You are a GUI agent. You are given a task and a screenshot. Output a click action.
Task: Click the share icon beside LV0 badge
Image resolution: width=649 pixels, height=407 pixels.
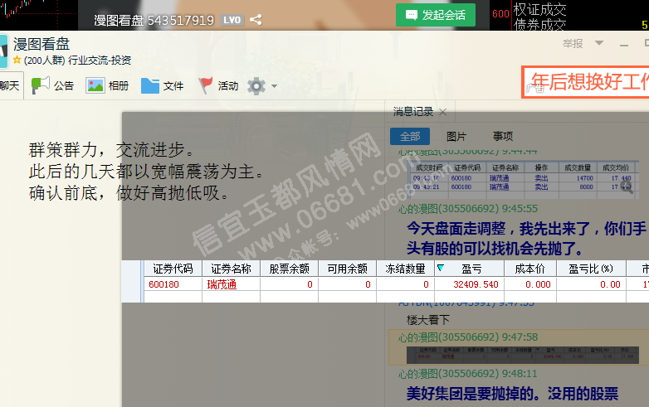pyautogui.click(x=256, y=19)
